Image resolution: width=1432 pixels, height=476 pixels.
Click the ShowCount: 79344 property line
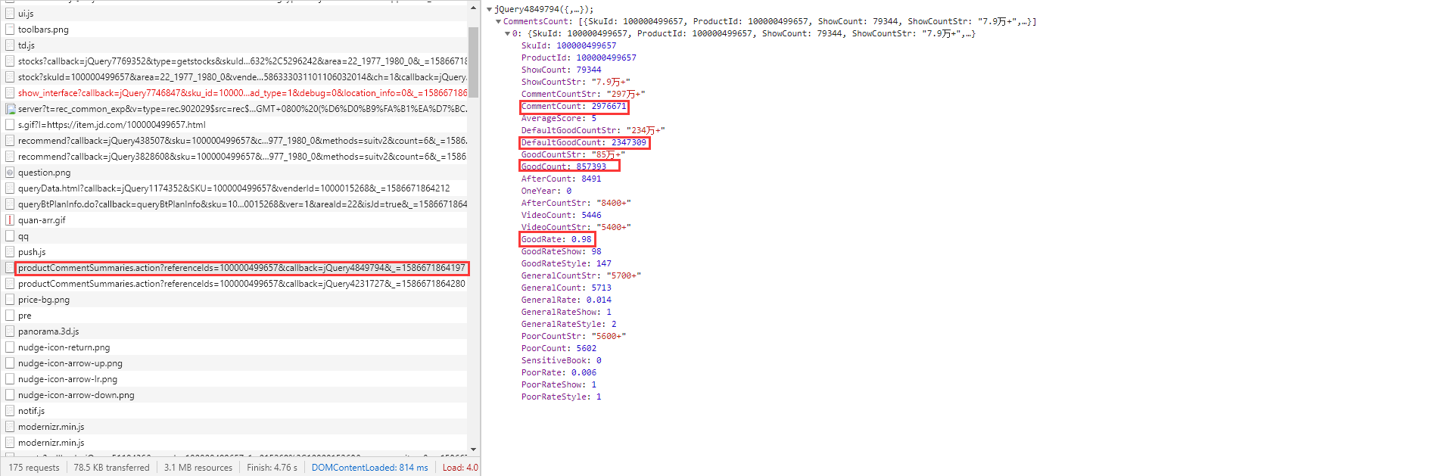click(x=561, y=70)
